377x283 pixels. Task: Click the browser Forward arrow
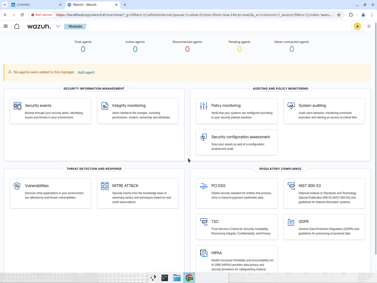(x=14, y=15)
